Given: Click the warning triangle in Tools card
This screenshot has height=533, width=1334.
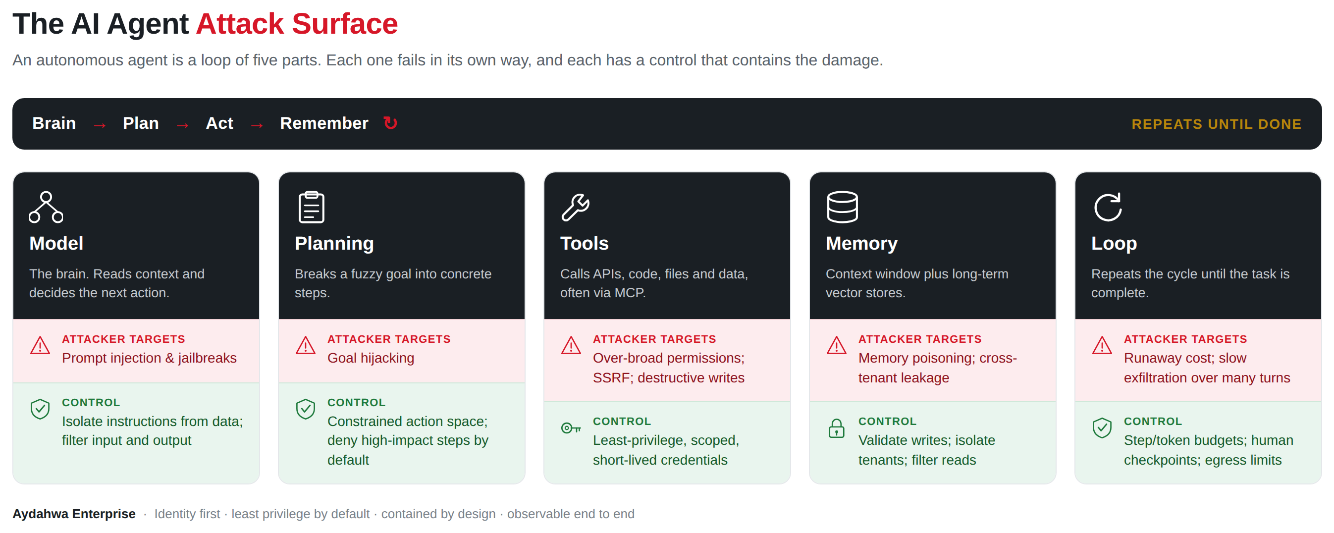Looking at the screenshot, I should click(571, 345).
